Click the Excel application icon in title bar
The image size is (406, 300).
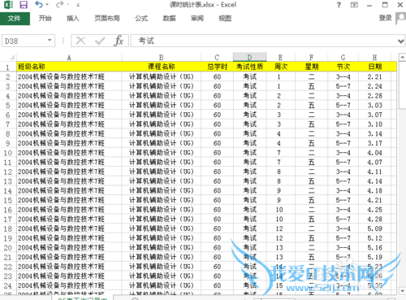tap(8, 5)
